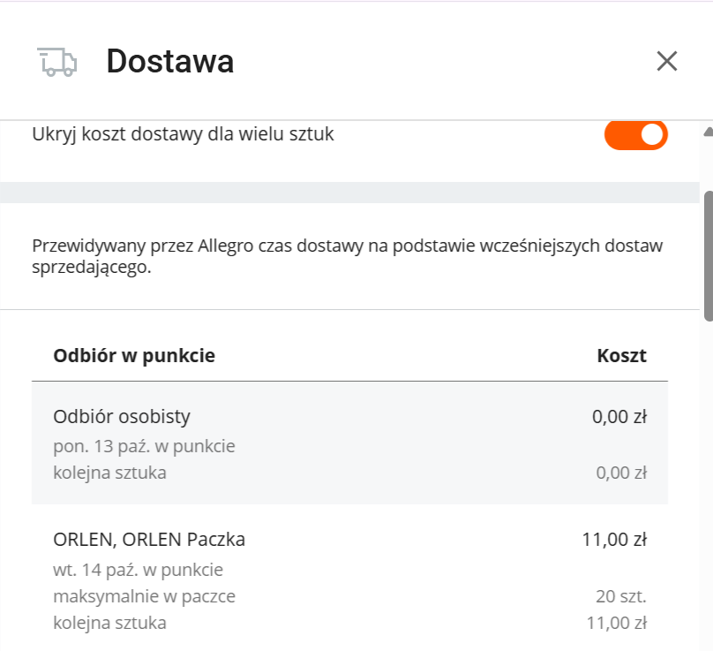Image resolution: width=713 pixels, height=651 pixels.
Task: Click the Allegro predicted delivery time note
Action: point(347,256)
